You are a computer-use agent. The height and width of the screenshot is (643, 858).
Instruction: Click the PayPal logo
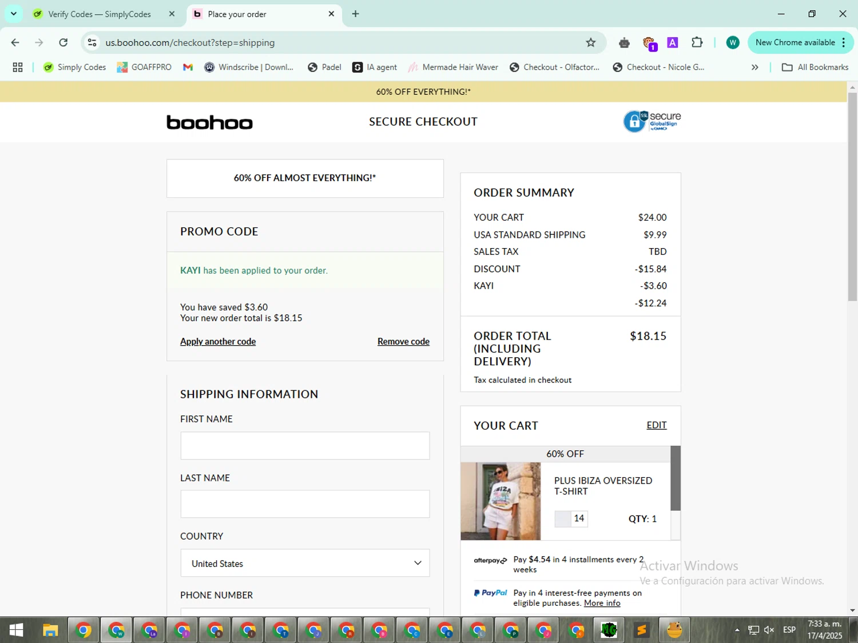(490, 593)
